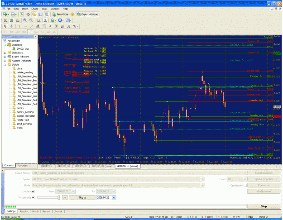This screenshot has width=283, height=220.
Task: Toggle the Market Watch window icon
Action: click(x=22, y=14)
